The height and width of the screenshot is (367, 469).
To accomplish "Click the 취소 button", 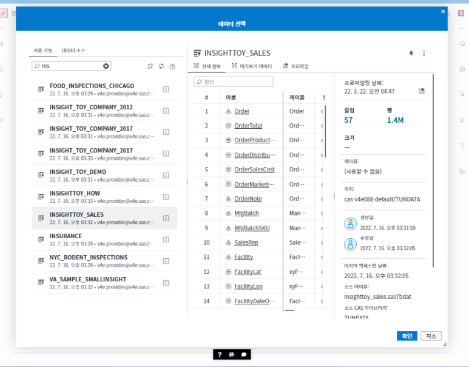I will click(x=431, y=336).
